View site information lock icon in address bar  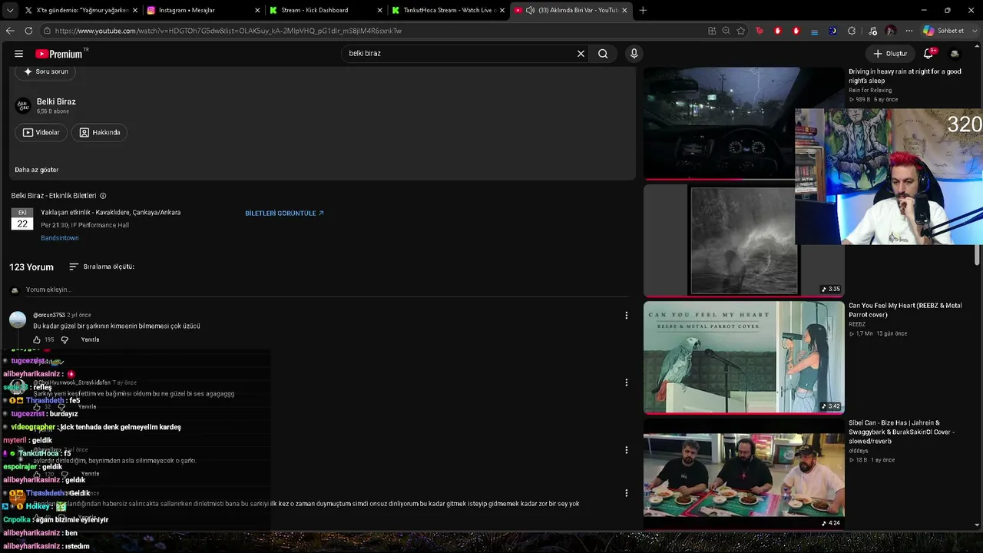coord(47,31)
